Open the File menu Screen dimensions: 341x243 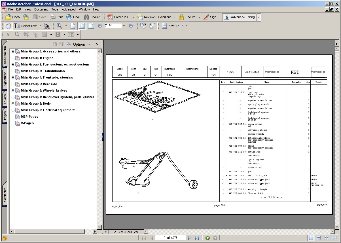pyautogui.click(x=10, y=9)
